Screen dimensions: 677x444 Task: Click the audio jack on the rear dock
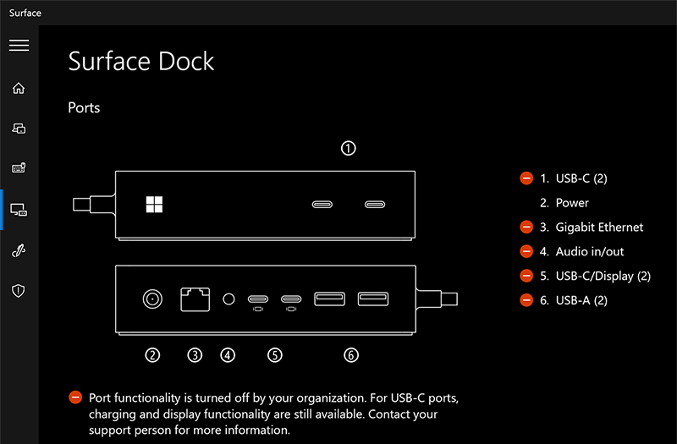[228, 299]
